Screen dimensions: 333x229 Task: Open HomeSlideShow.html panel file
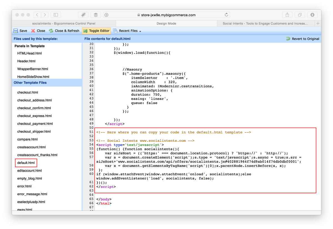coord(33,77)
